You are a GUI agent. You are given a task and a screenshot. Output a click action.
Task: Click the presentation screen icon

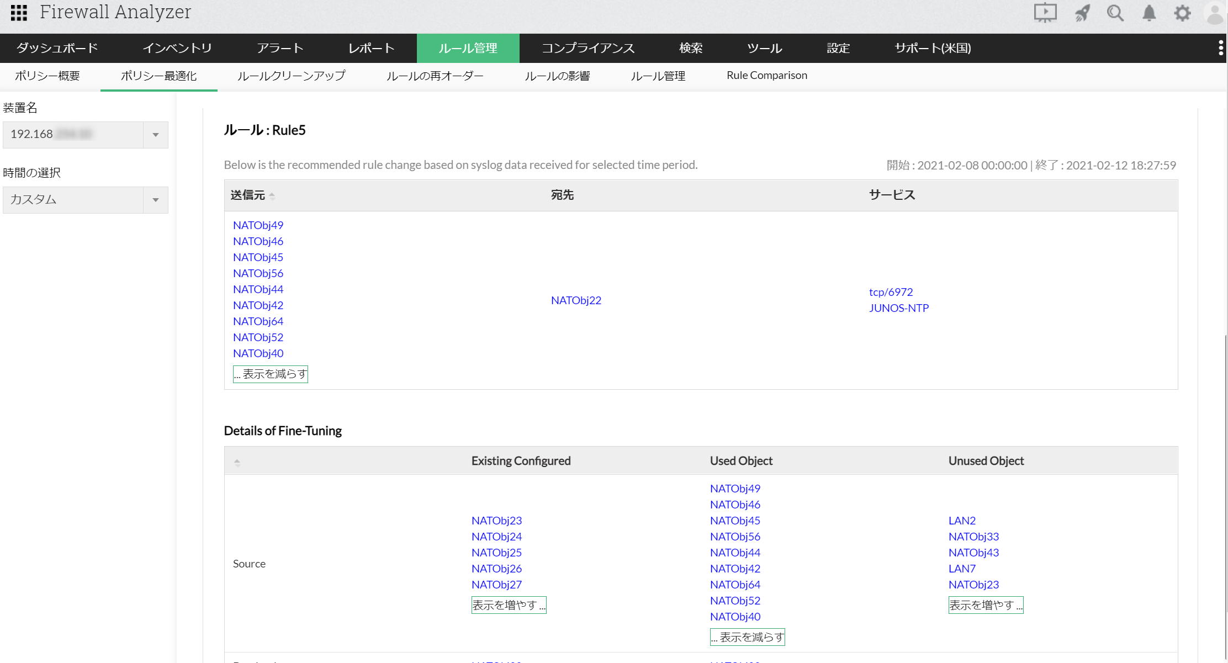pos(1045,13)
